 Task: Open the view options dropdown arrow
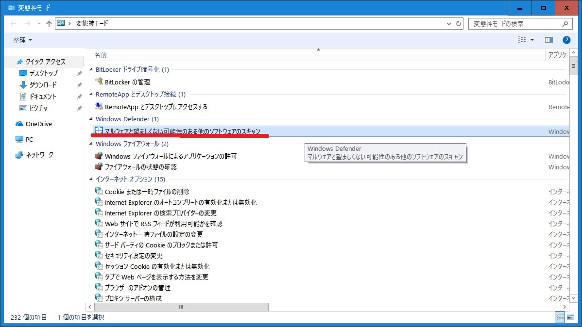click(532, 40)
